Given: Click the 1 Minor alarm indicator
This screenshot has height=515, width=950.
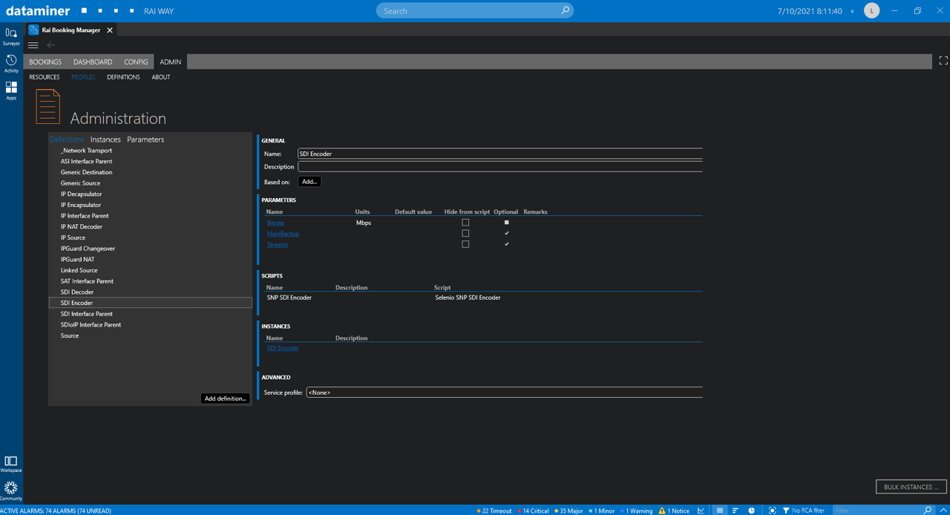Looking at the screenshot, I should pyautogui.click(x=602, y=511).
